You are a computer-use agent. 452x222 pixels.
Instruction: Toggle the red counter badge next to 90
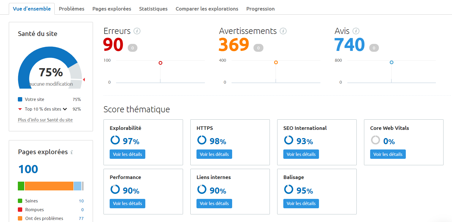click(x=132, y=47)
